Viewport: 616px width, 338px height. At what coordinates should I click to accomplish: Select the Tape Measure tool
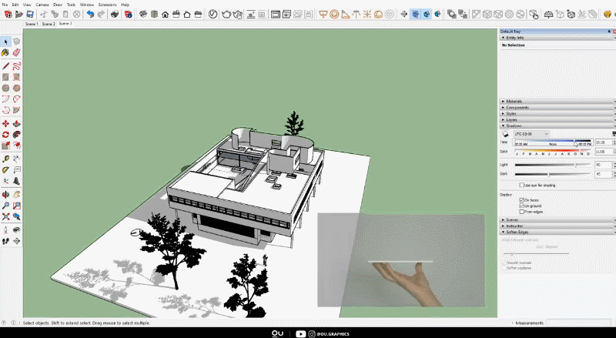tap(5, 159)
